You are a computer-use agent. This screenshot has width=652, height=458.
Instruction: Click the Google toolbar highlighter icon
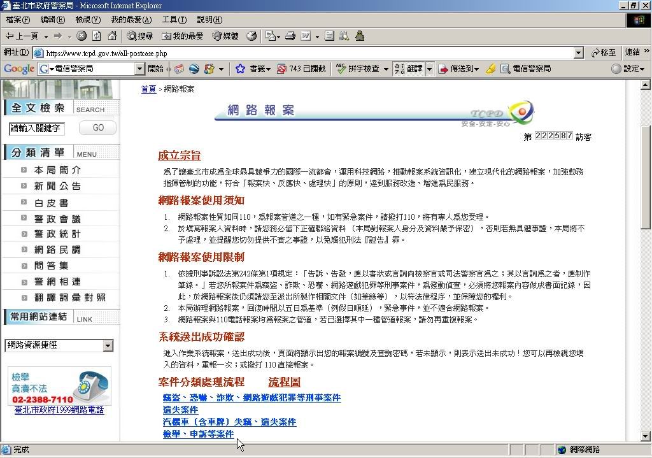pos(490,69)
